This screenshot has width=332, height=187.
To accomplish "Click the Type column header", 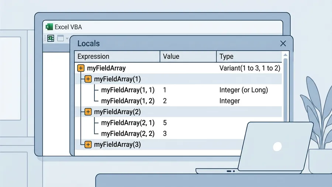I will click(249, 57).
